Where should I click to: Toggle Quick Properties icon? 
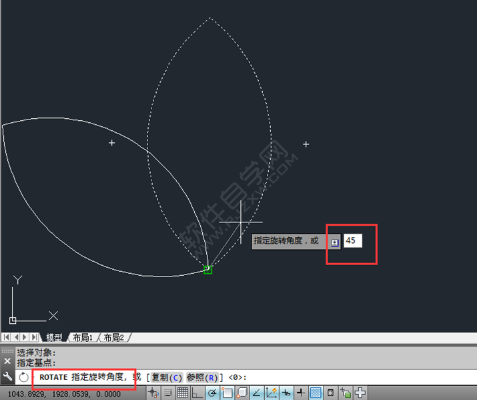[330, 393]
